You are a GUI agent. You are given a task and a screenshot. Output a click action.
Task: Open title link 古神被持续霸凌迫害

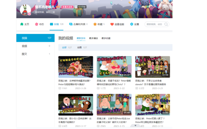click(74, 83)
